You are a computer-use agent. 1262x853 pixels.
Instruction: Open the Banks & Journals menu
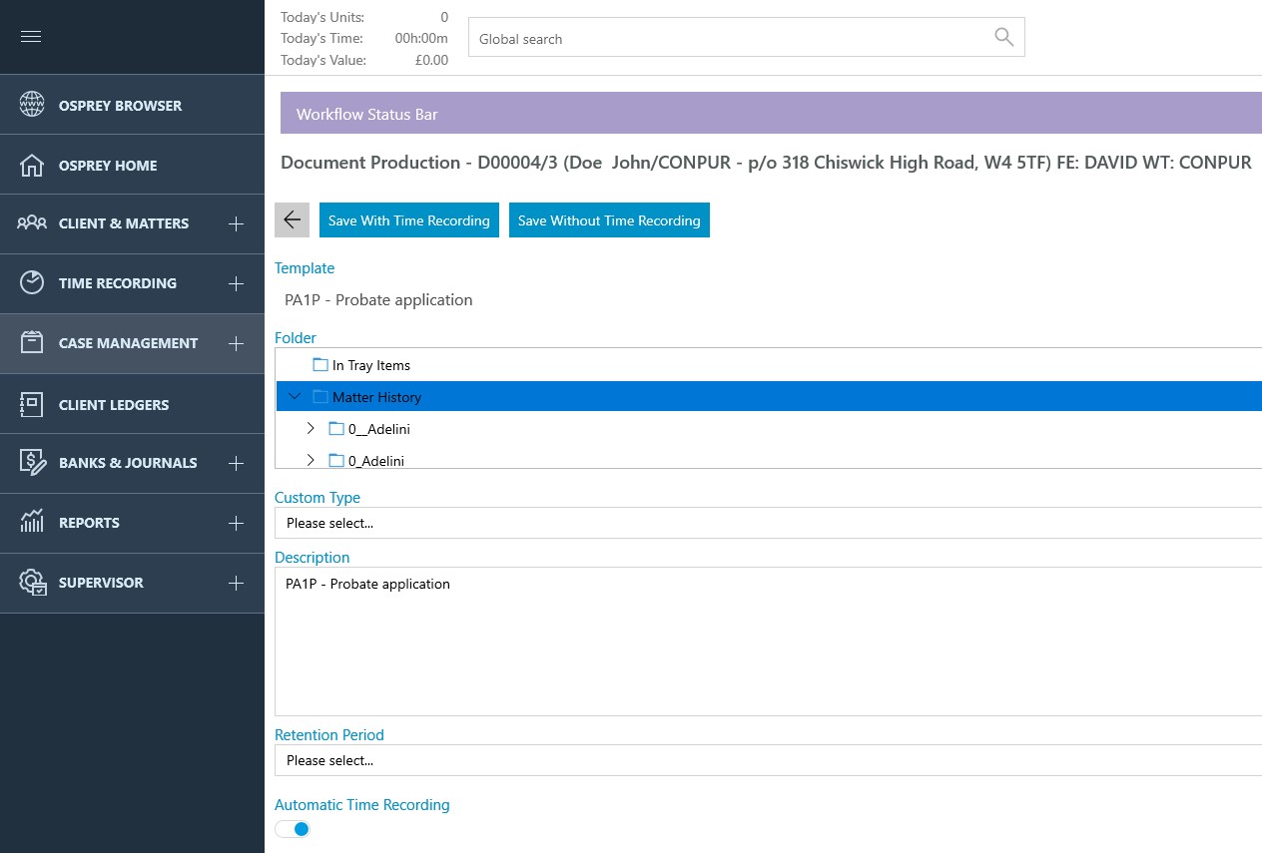128,463
